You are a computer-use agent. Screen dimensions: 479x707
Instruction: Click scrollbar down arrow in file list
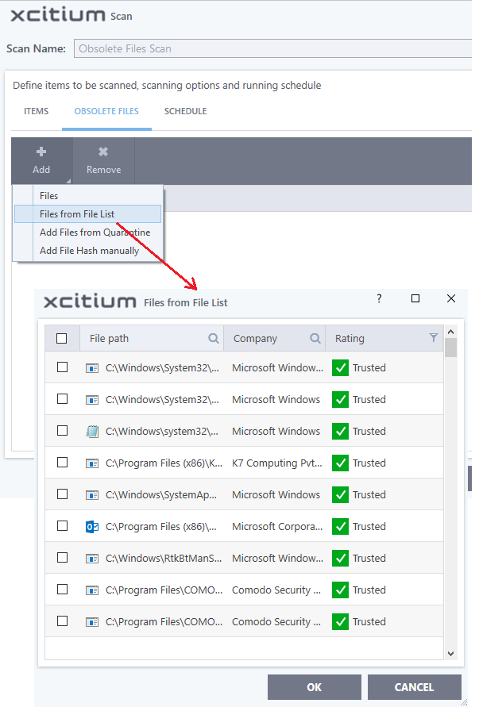pyautogui.click(x=450, y=653)
